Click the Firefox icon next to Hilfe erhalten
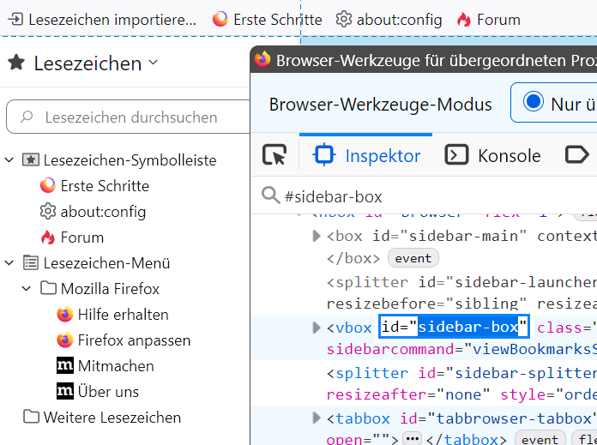Image resolution: width=597 pixels, height=445 pixels. tap(65, 315)
